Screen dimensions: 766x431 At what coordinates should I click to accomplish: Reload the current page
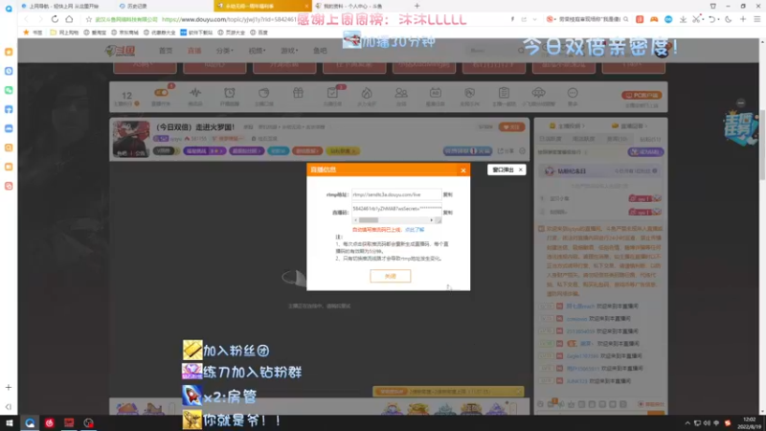tap(55, 19)
